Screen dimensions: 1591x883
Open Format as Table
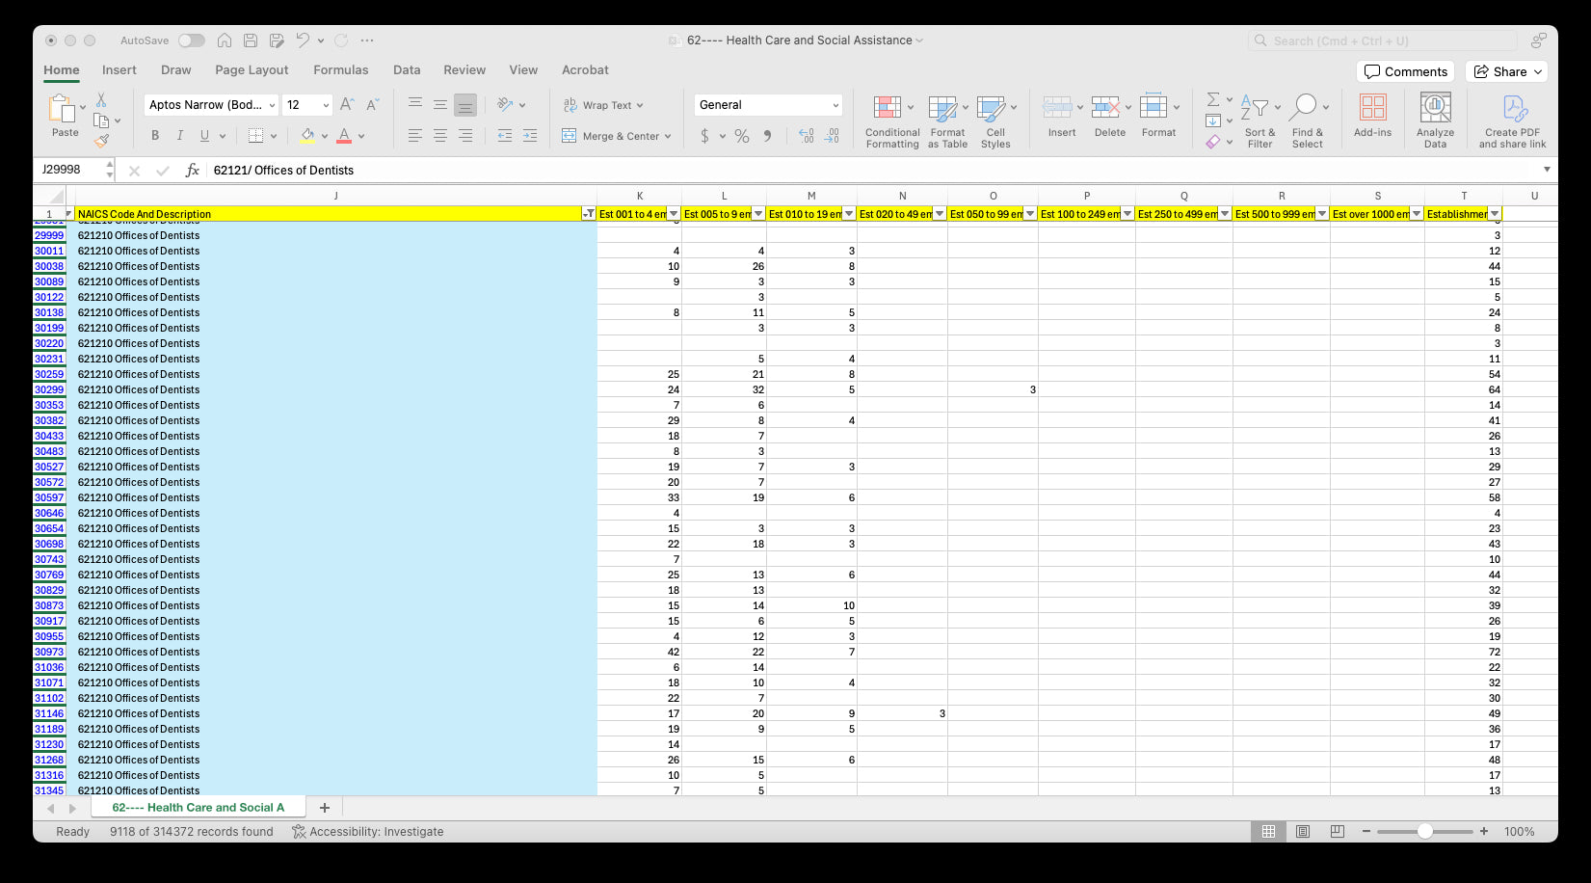(x=947, y=121)
